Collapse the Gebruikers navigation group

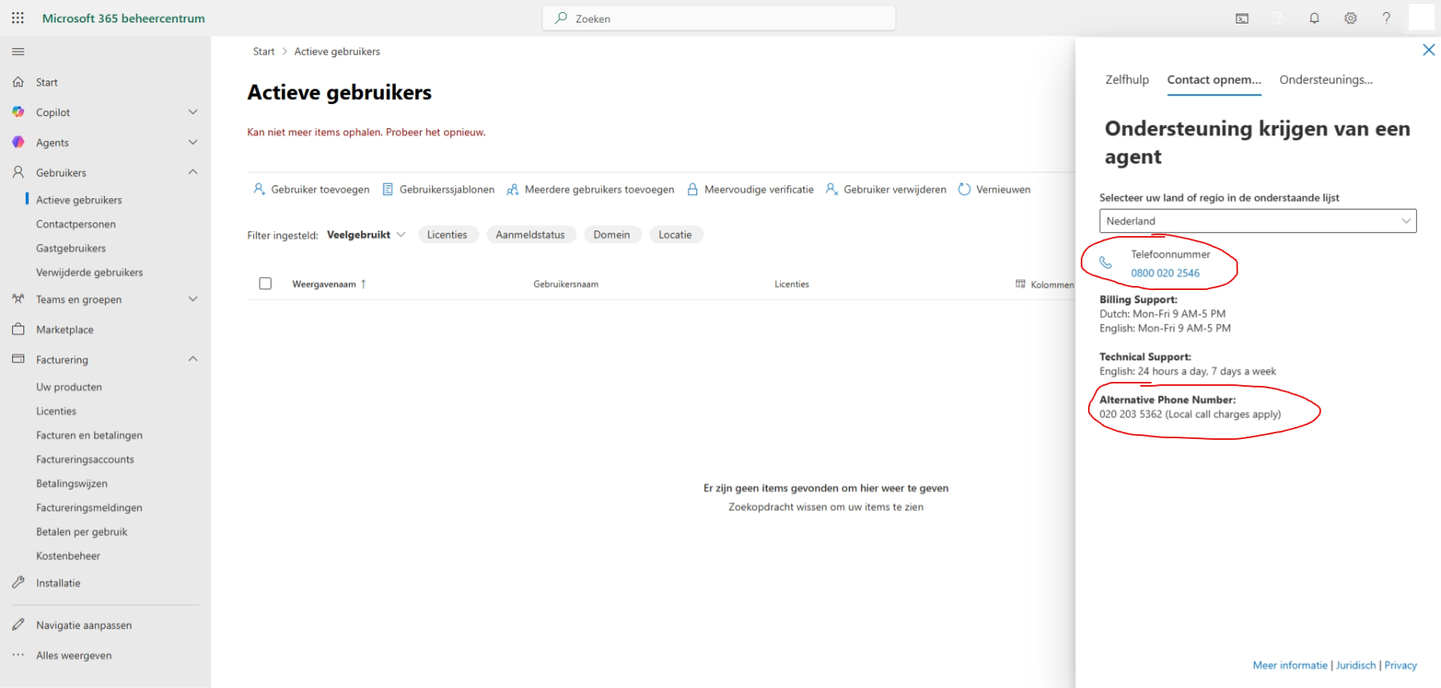(193, 172)
